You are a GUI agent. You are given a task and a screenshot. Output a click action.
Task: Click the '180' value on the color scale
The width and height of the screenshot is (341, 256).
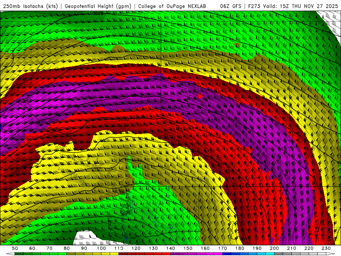click(240, 248)
